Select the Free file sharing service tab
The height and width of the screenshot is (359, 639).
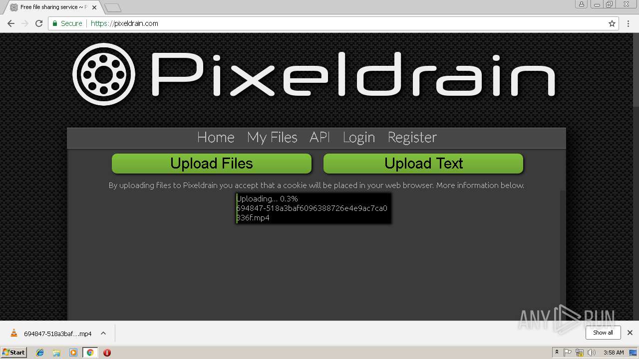(x=52, y=7)
